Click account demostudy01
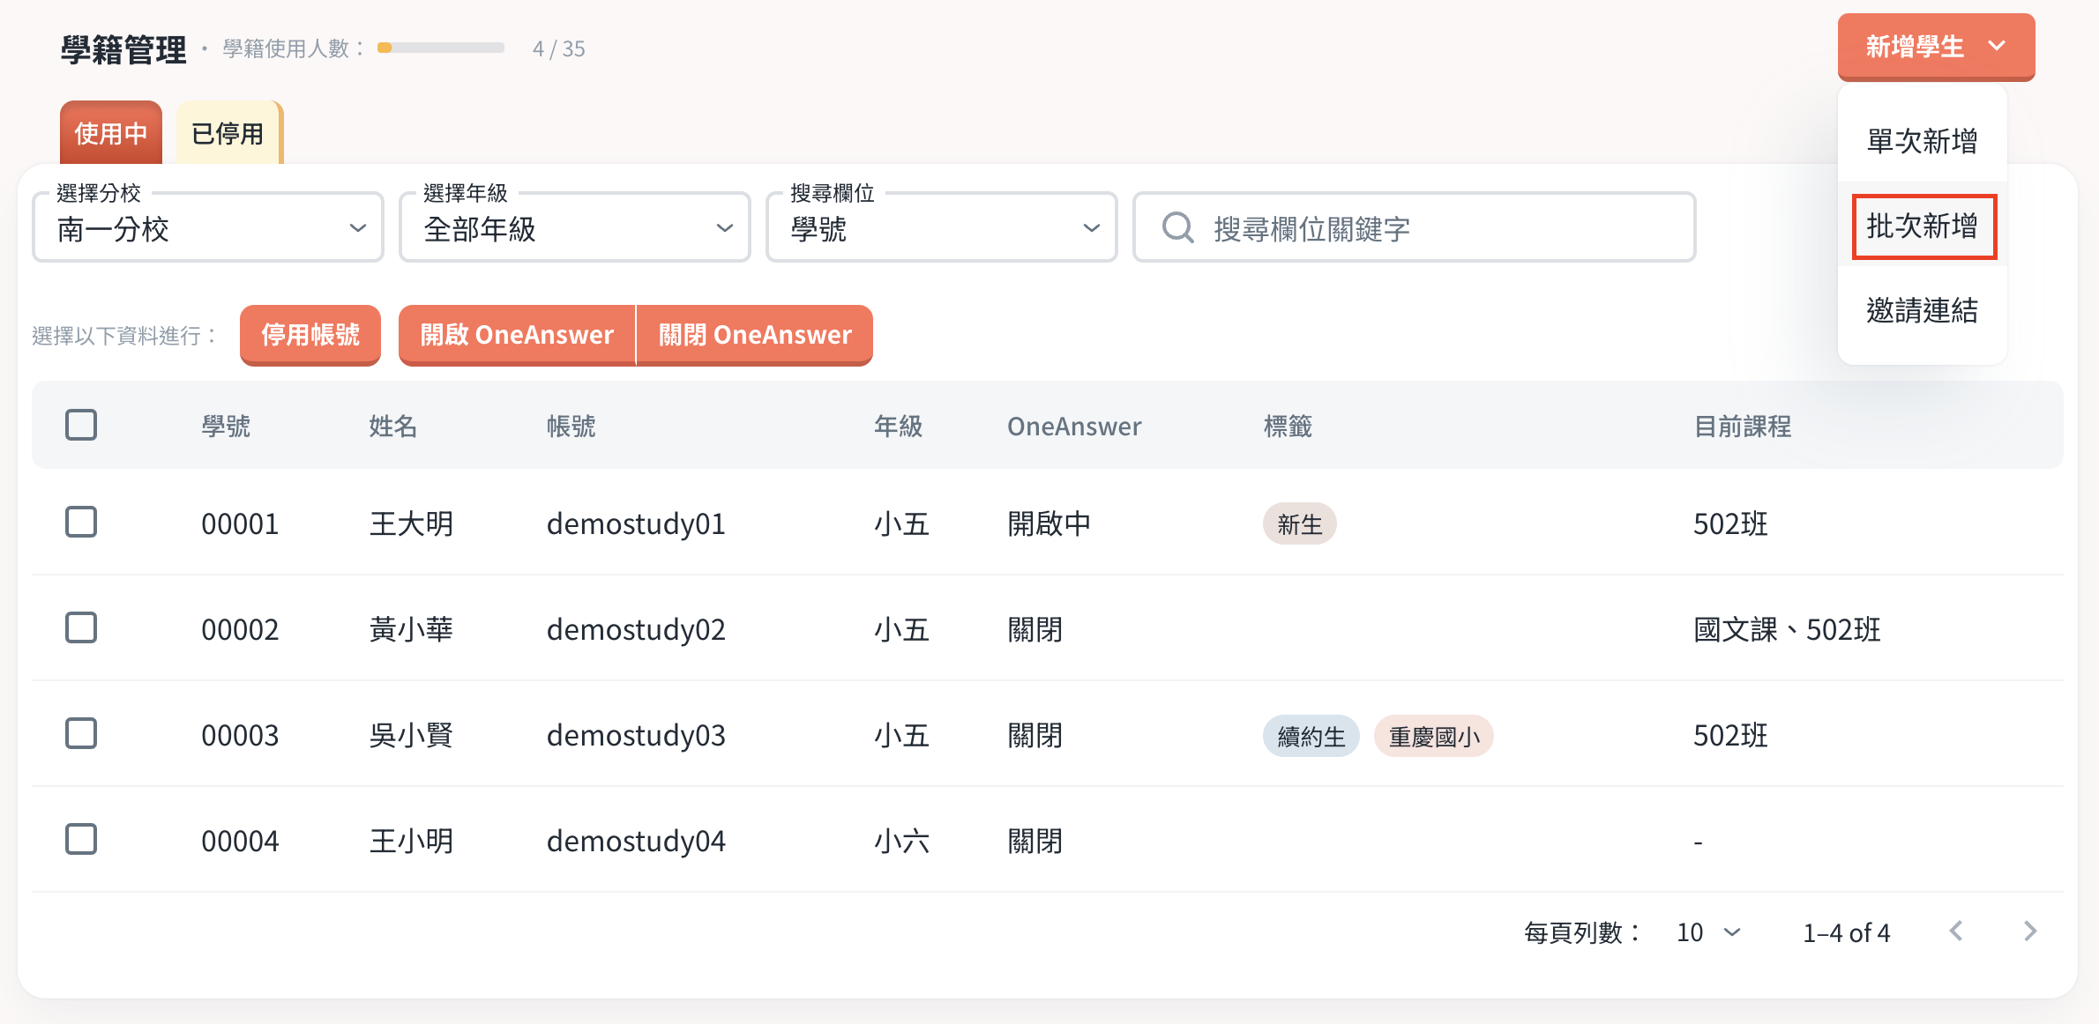The image size is (2099, 1024). pos(636,523)
